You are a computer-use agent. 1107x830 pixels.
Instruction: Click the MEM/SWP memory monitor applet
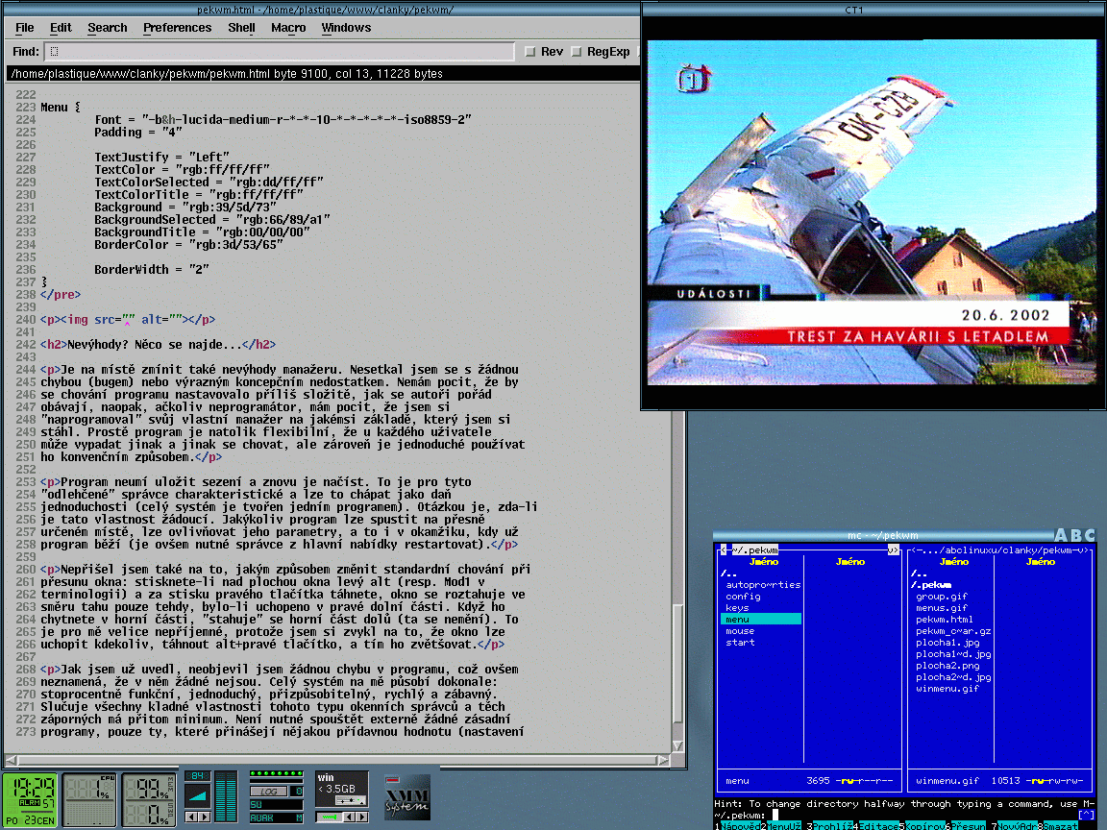coord(149,799)
